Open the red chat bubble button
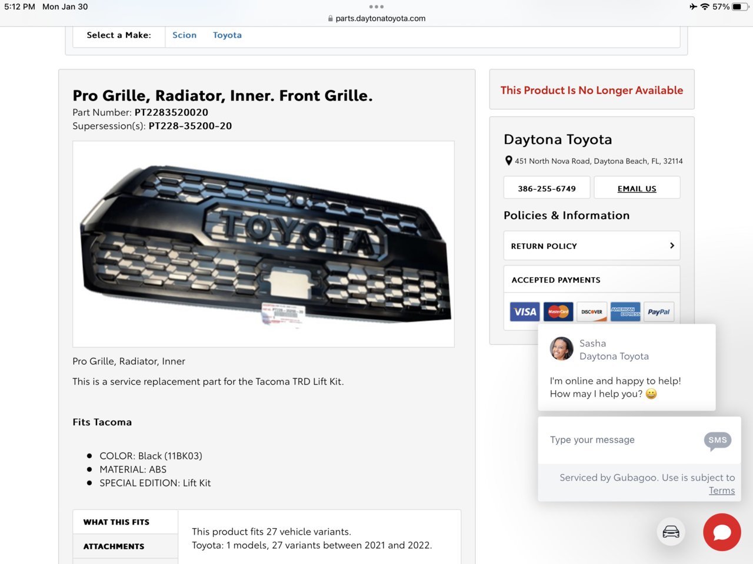Screen dimensions: 753x564 coord(722,532)
